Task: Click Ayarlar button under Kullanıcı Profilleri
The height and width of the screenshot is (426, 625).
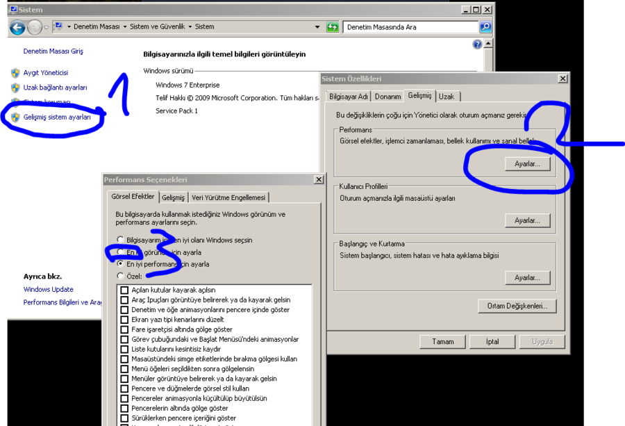Action: click(x=527, y=220)
